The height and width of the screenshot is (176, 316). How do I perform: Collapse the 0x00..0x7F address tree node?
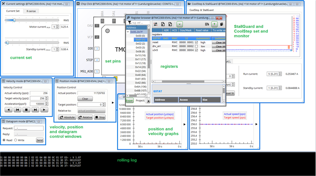click(x=128, y=32)
